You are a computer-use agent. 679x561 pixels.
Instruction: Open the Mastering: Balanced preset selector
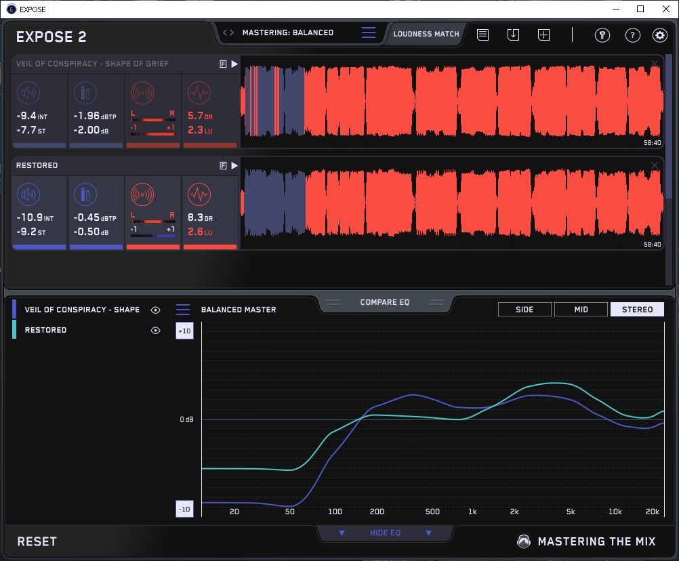pos(287,33)
